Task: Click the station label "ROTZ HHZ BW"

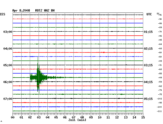Action: click(x=45, y=11)
